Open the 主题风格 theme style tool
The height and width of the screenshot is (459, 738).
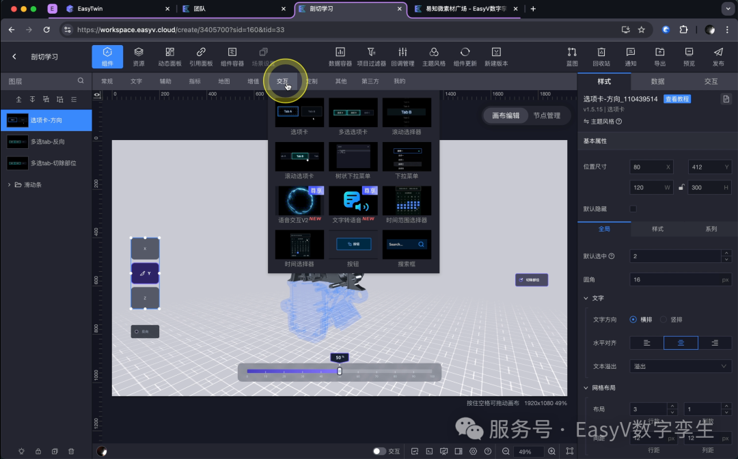click(434, 57)
